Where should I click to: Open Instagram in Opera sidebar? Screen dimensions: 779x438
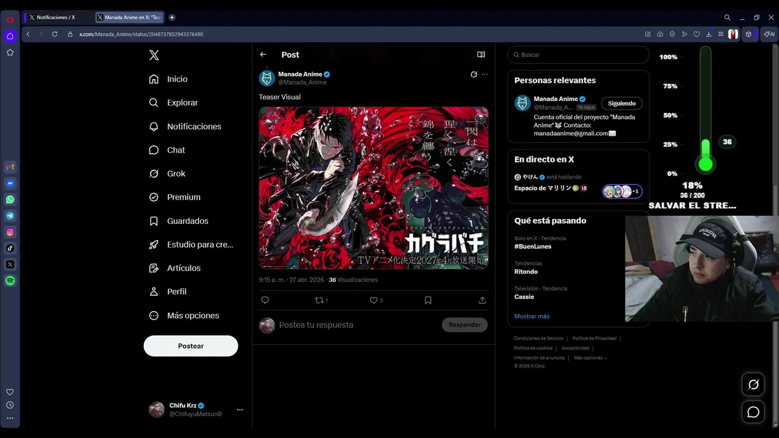10,232
